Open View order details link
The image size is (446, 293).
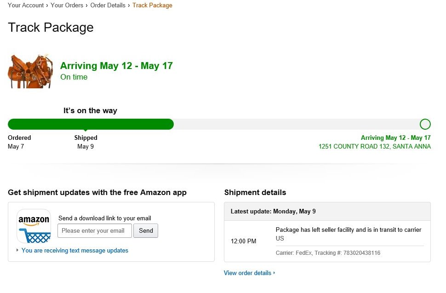pos(247,273)
